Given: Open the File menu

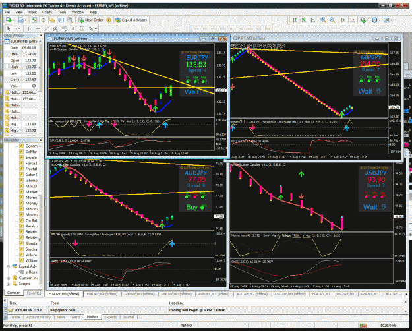Looking at the screenshot, I should click(7, 12).
